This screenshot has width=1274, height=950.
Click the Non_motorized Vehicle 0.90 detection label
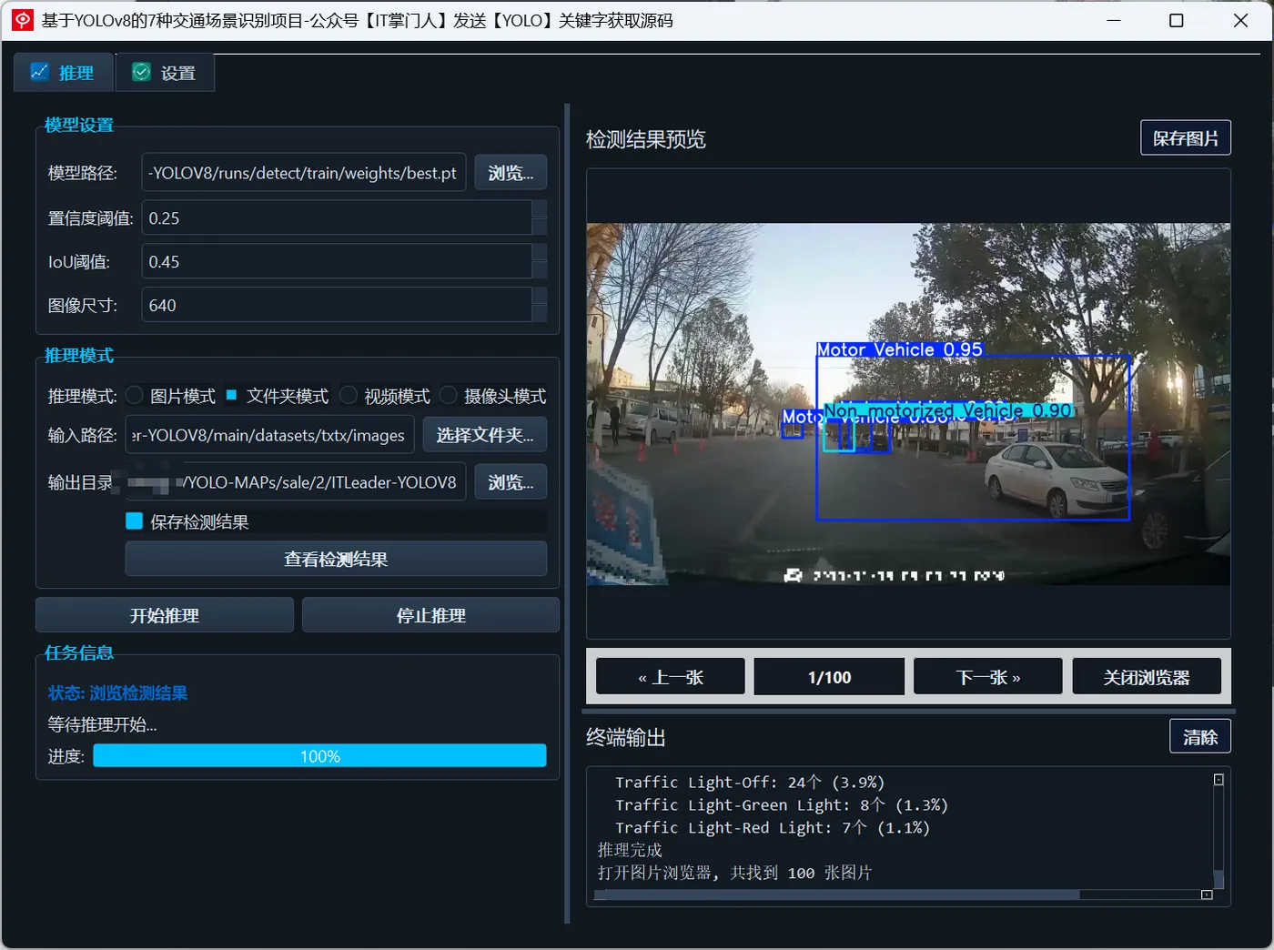pyautogui.click(x=949, y=411)
